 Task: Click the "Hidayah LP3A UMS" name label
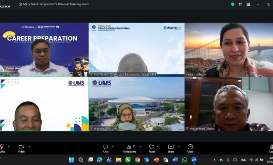tap(105, 129)
